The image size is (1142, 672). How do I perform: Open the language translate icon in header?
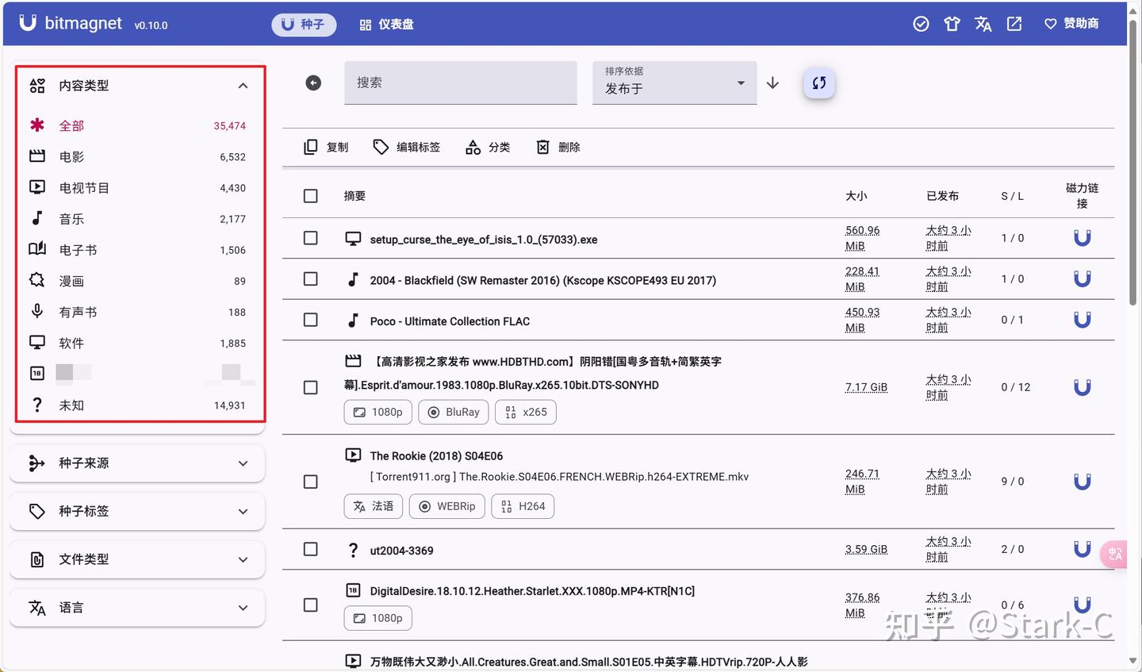click(983, 24)
